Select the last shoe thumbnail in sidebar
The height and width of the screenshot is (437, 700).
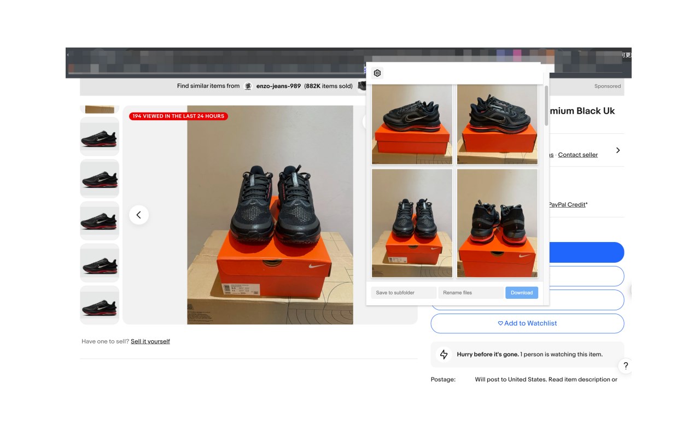tap(100, 305)
